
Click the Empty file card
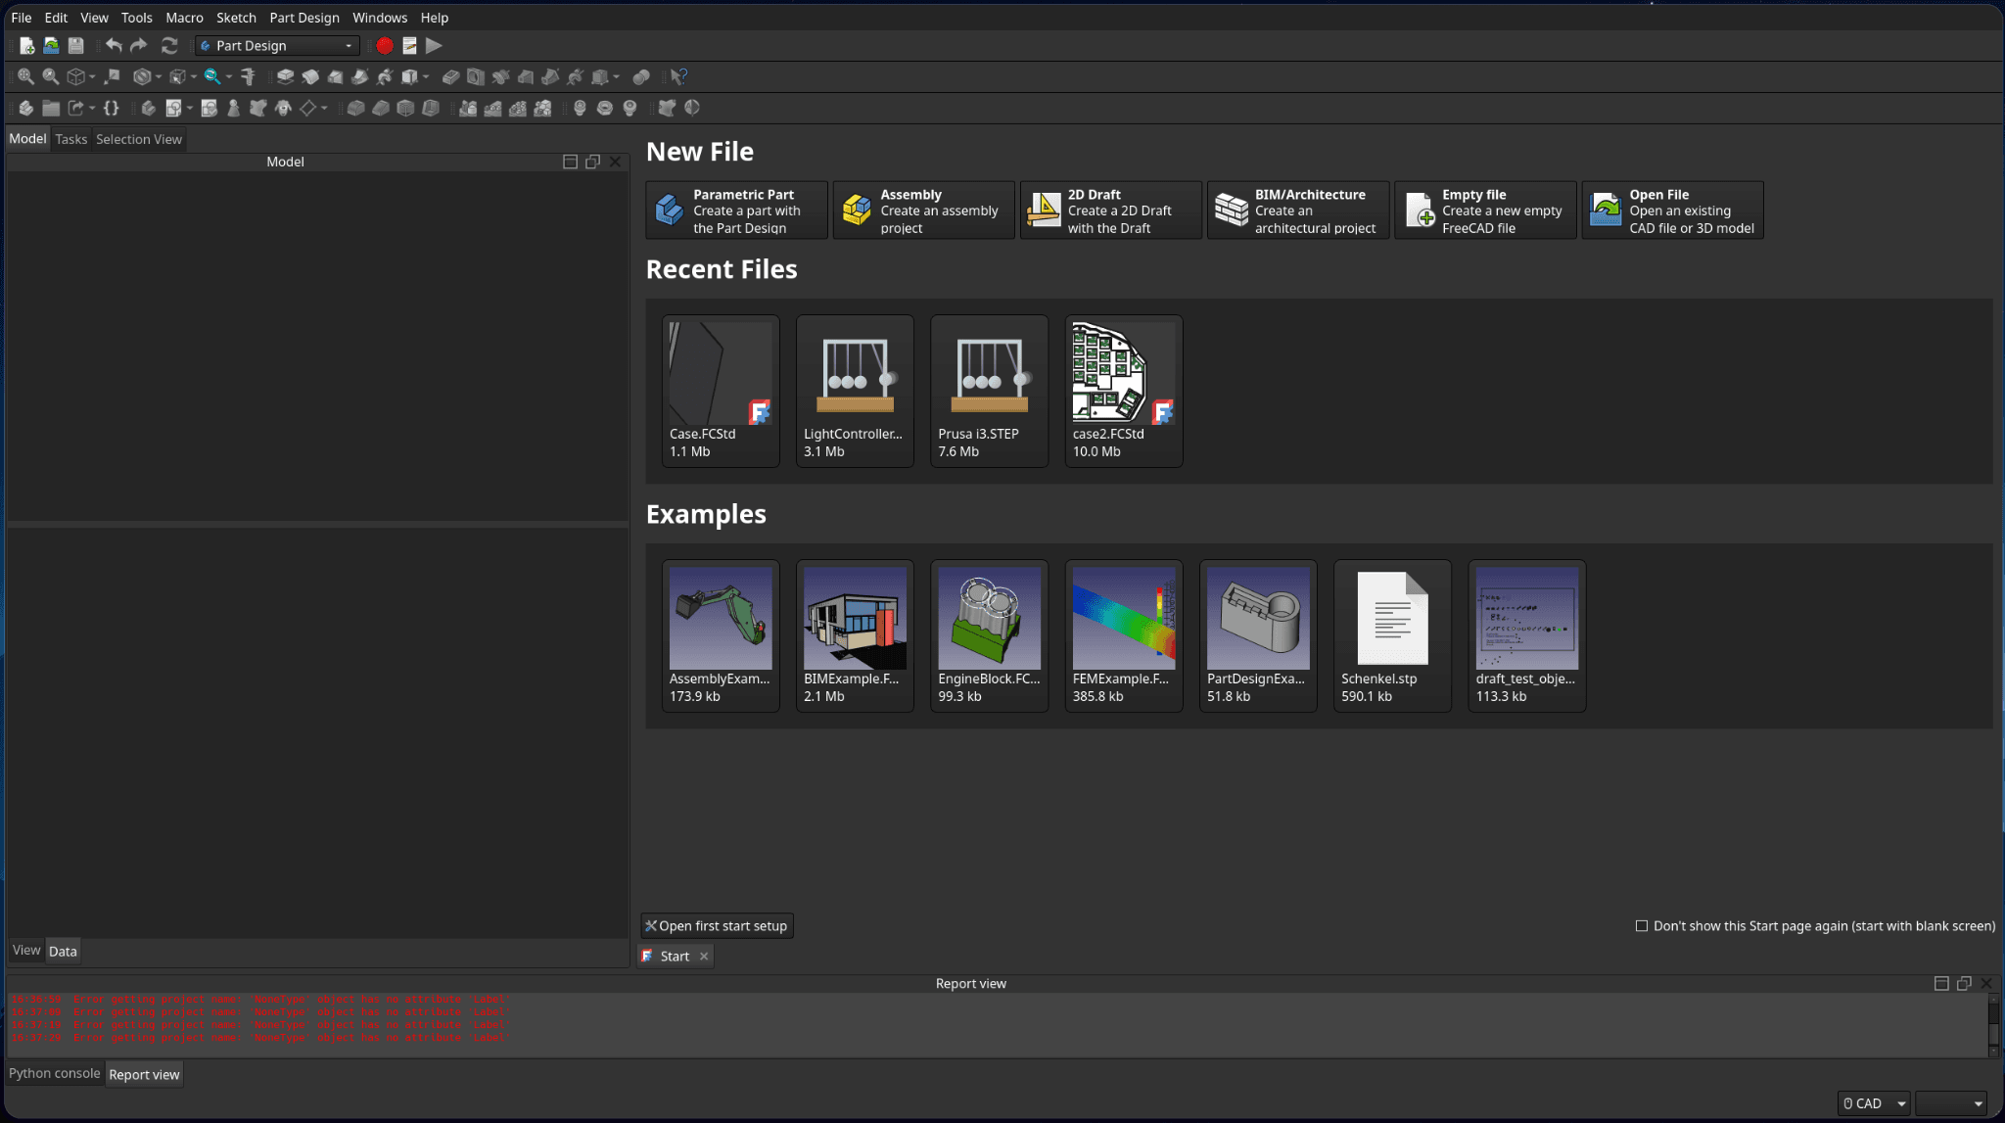pos(1485,211)
